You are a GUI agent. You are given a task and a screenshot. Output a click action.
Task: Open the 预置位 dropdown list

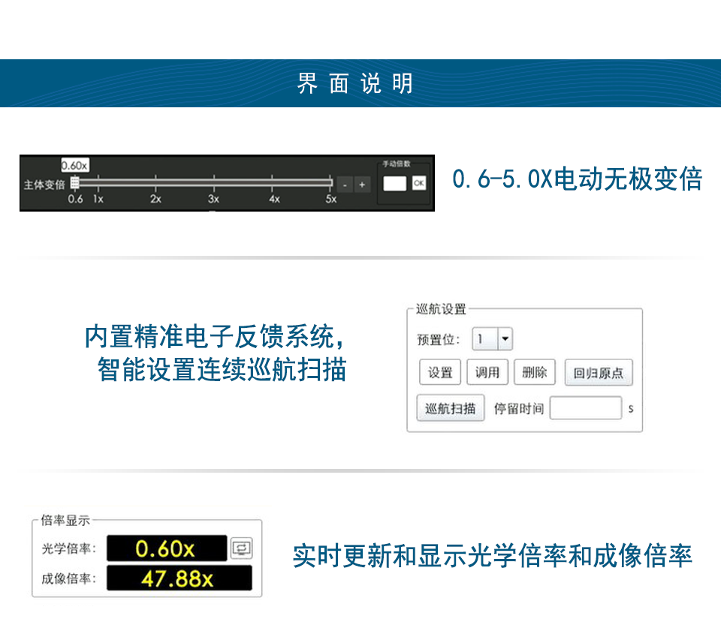coord(505,339)
